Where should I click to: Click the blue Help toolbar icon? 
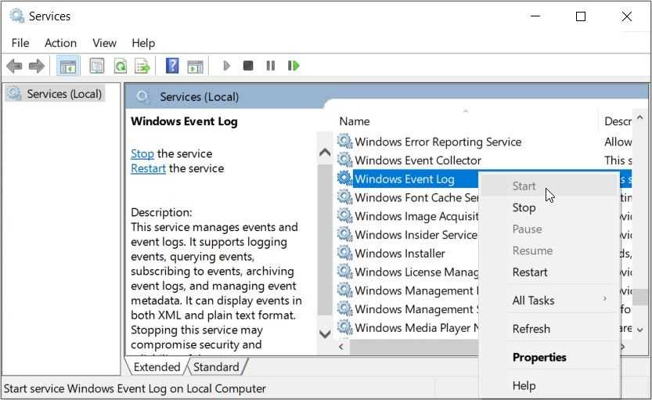[x=172, y=66]
